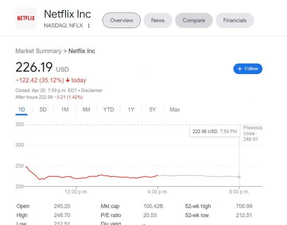Select the 1D time range
287x225 pixels.
click(21, 110)
